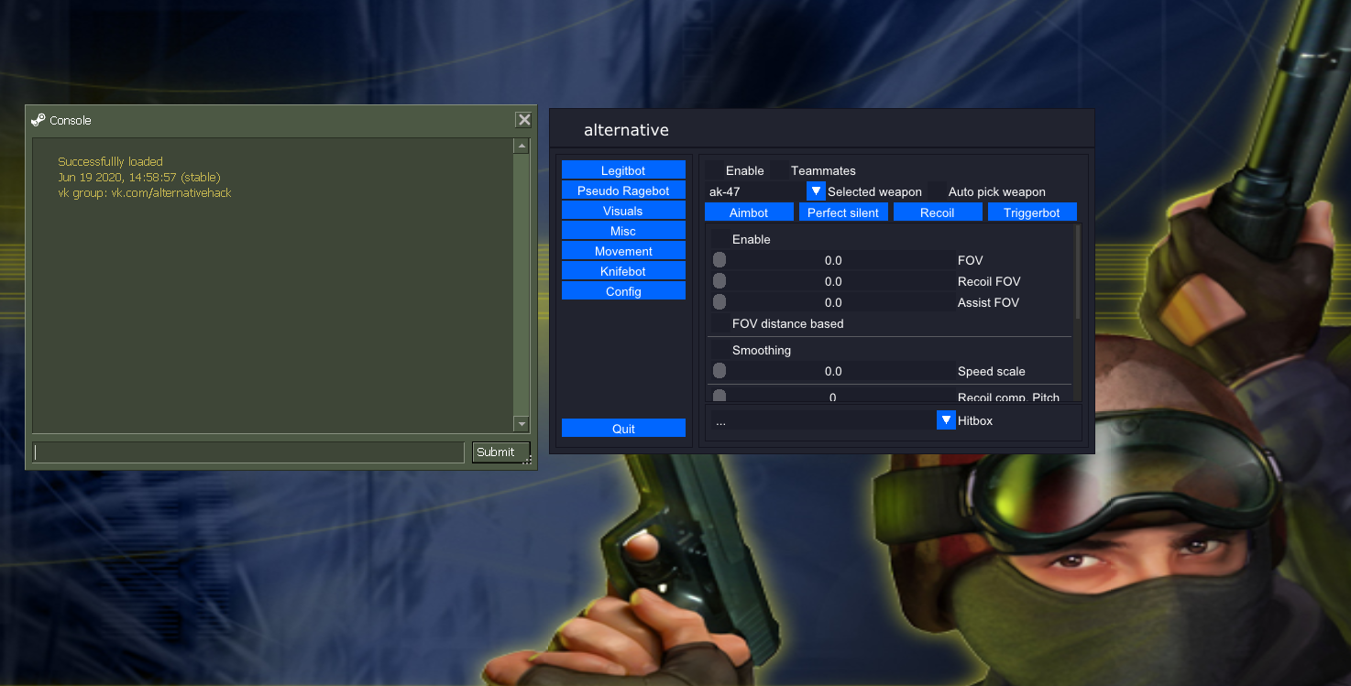This screenshot has width=1351, height=686.
Task: Toggle the Recoil FOV switch
Action: pyautogui.click(x=719, y=280)
